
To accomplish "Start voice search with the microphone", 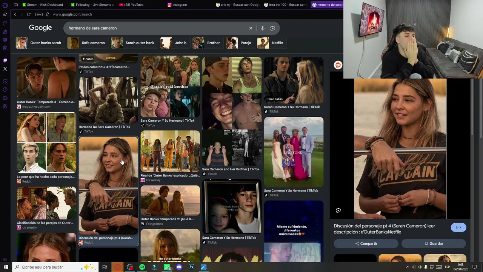I will point(263,28).
